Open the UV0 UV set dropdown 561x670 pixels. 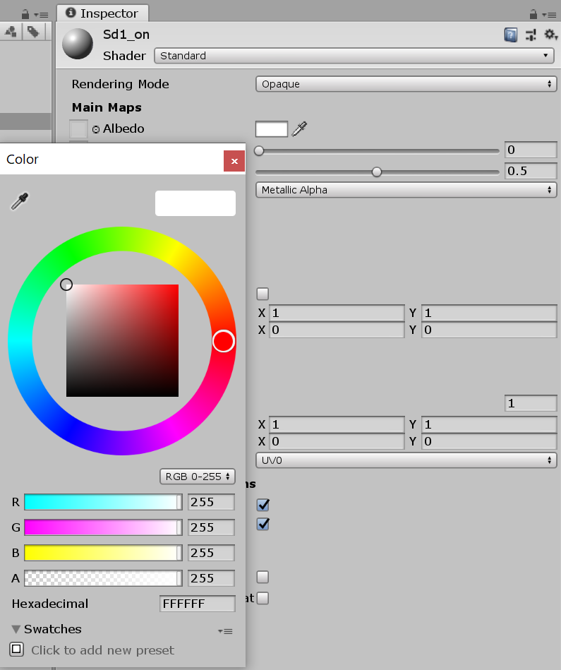[x=406, y=460]
